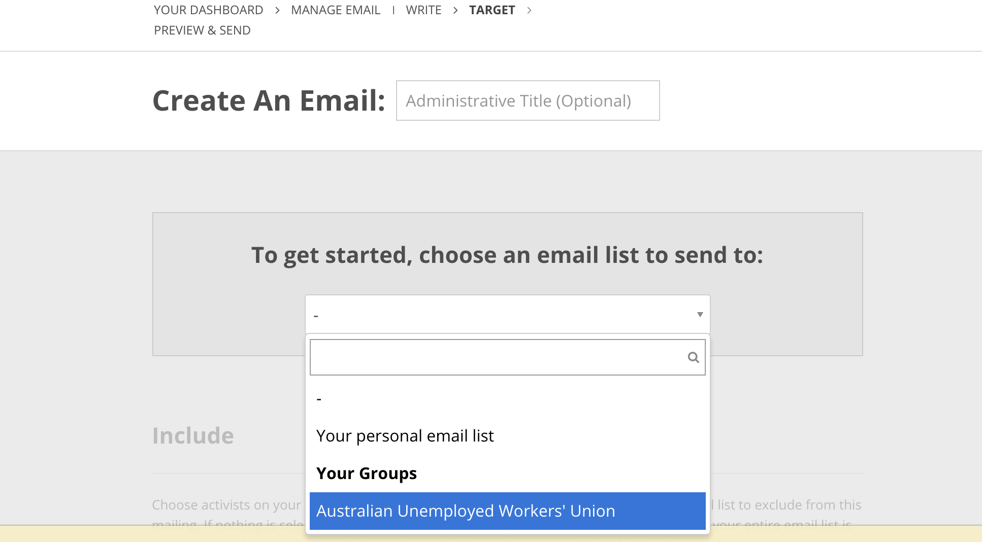Click the Create An Email heading
982x542 pixels.
[269, 100]
